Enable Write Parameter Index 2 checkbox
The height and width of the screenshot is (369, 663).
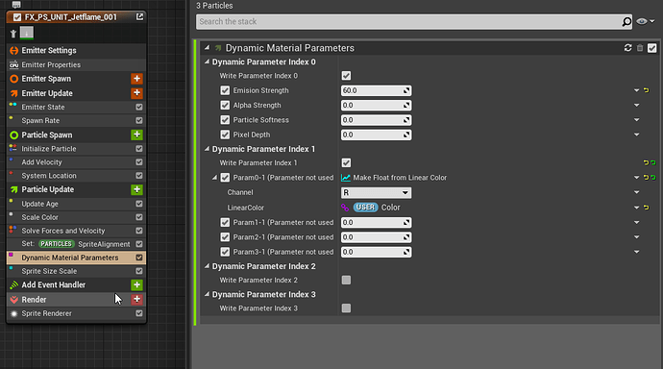pyautogui.click(x=346, y=280)
